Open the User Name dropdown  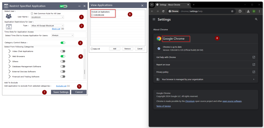(x=47, y=17)
